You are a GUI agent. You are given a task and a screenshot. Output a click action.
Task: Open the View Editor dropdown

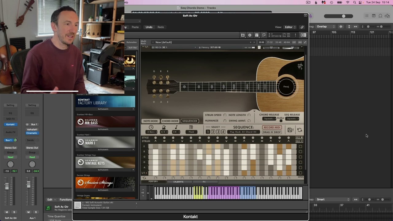click(x=290, y=27)
